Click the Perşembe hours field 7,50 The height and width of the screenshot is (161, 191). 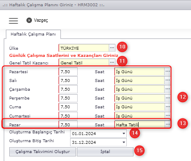(68, 98)
